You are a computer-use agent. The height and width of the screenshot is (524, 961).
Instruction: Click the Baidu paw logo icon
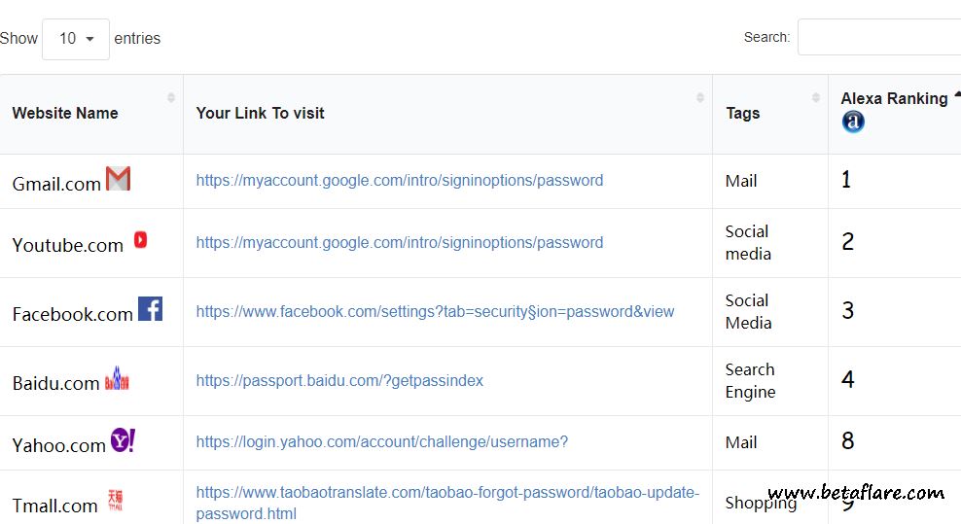117,380
